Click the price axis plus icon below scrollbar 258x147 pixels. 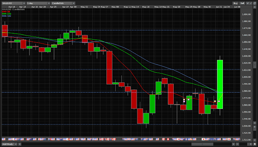[255, 127]
